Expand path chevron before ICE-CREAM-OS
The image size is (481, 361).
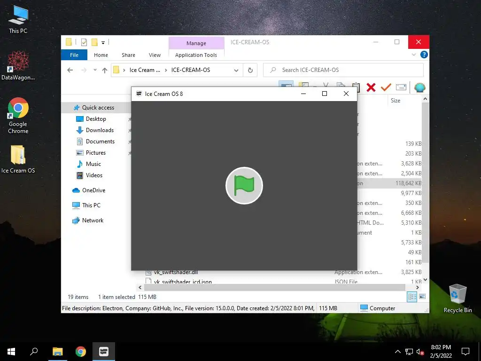tap(166, 70)
